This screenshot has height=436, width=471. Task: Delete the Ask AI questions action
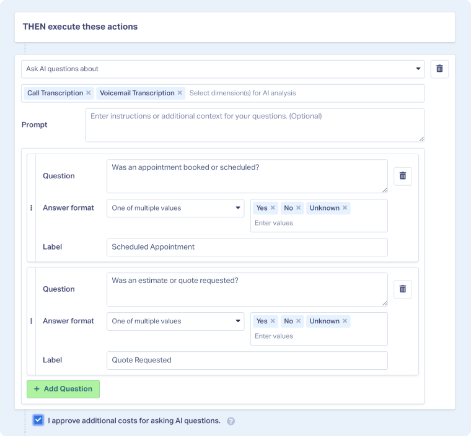click(439, 69)
